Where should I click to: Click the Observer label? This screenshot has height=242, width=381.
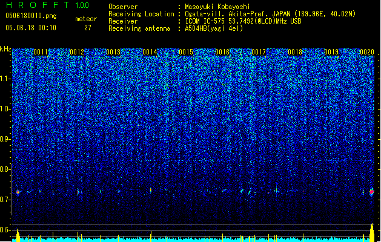tap(123, 7)
